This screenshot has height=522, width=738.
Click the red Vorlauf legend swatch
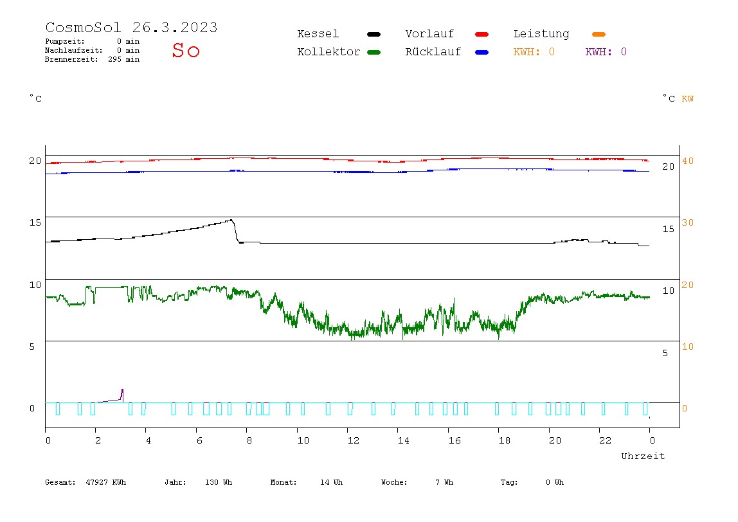(x=482, y=34)
